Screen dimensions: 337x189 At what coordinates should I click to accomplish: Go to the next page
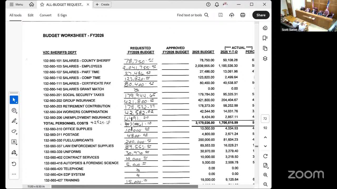point(265,146)
